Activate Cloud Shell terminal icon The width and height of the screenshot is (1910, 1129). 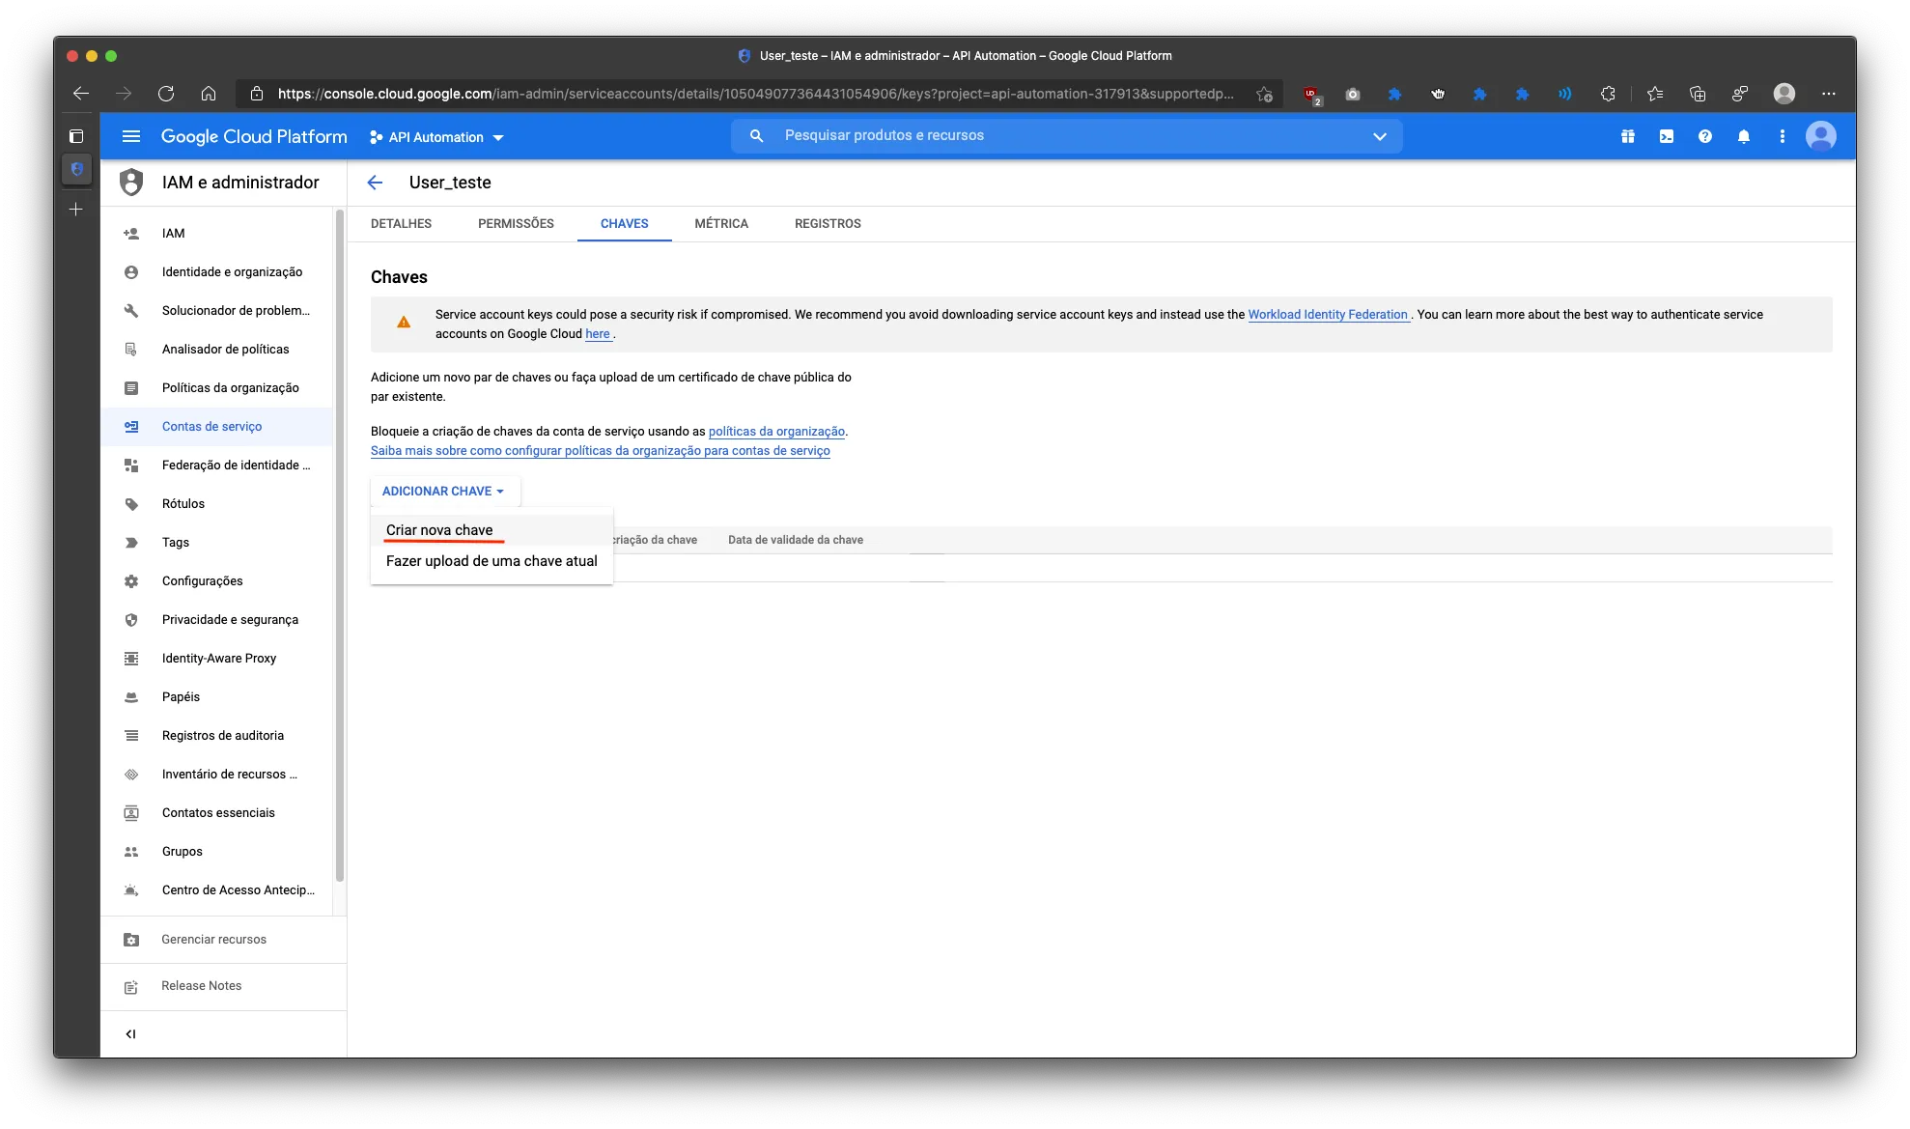1667,136
